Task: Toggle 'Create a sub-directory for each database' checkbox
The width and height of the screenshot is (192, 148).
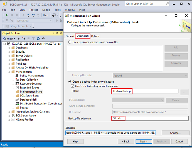Action: [73, 86]
